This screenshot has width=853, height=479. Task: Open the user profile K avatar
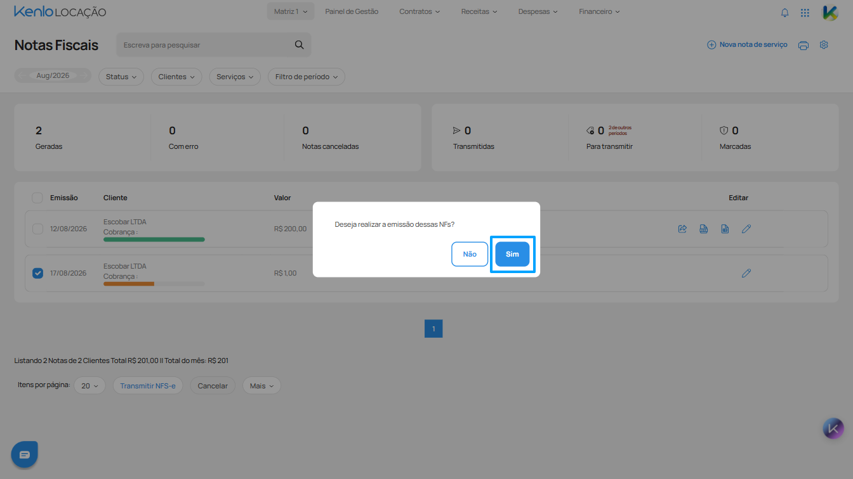[x=830, y=12]
